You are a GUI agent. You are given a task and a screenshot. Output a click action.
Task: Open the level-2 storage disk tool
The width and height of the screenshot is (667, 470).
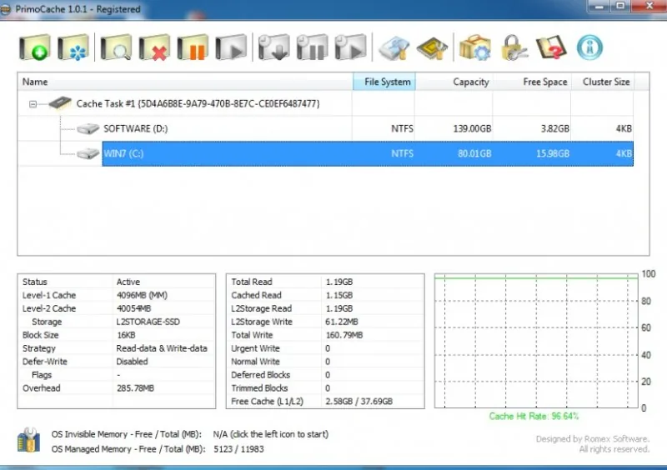[x=394, y=47]
